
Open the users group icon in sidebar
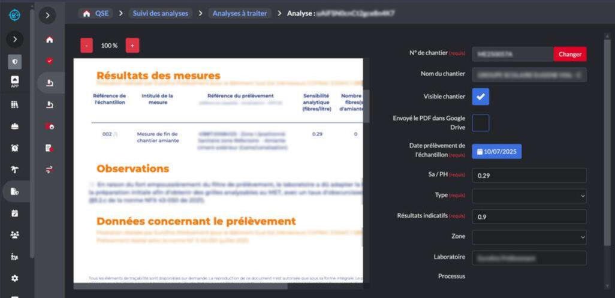15,234
